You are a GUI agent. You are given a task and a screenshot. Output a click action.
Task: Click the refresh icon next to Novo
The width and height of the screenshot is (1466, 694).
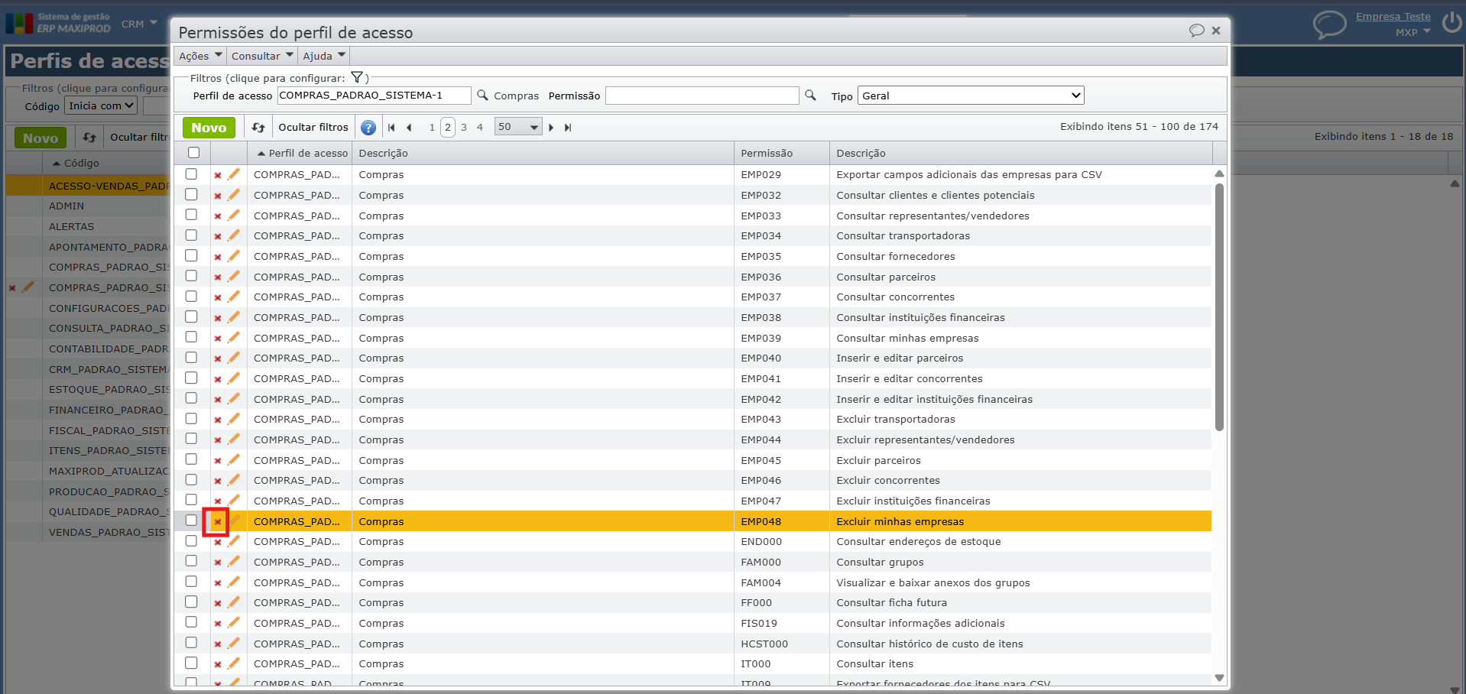pyautogui.click(x=258, y=128)
